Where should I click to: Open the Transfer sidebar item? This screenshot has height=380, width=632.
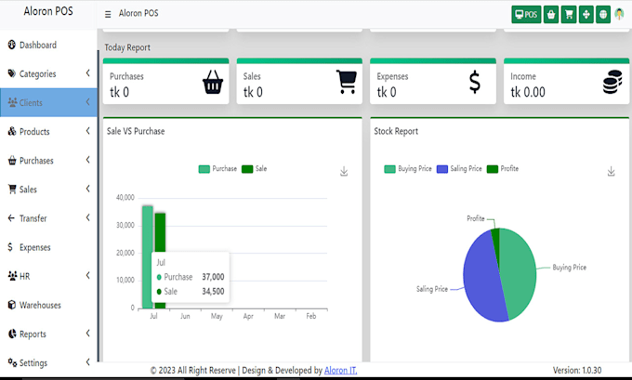pyautogui.click(x=48, y=218)
